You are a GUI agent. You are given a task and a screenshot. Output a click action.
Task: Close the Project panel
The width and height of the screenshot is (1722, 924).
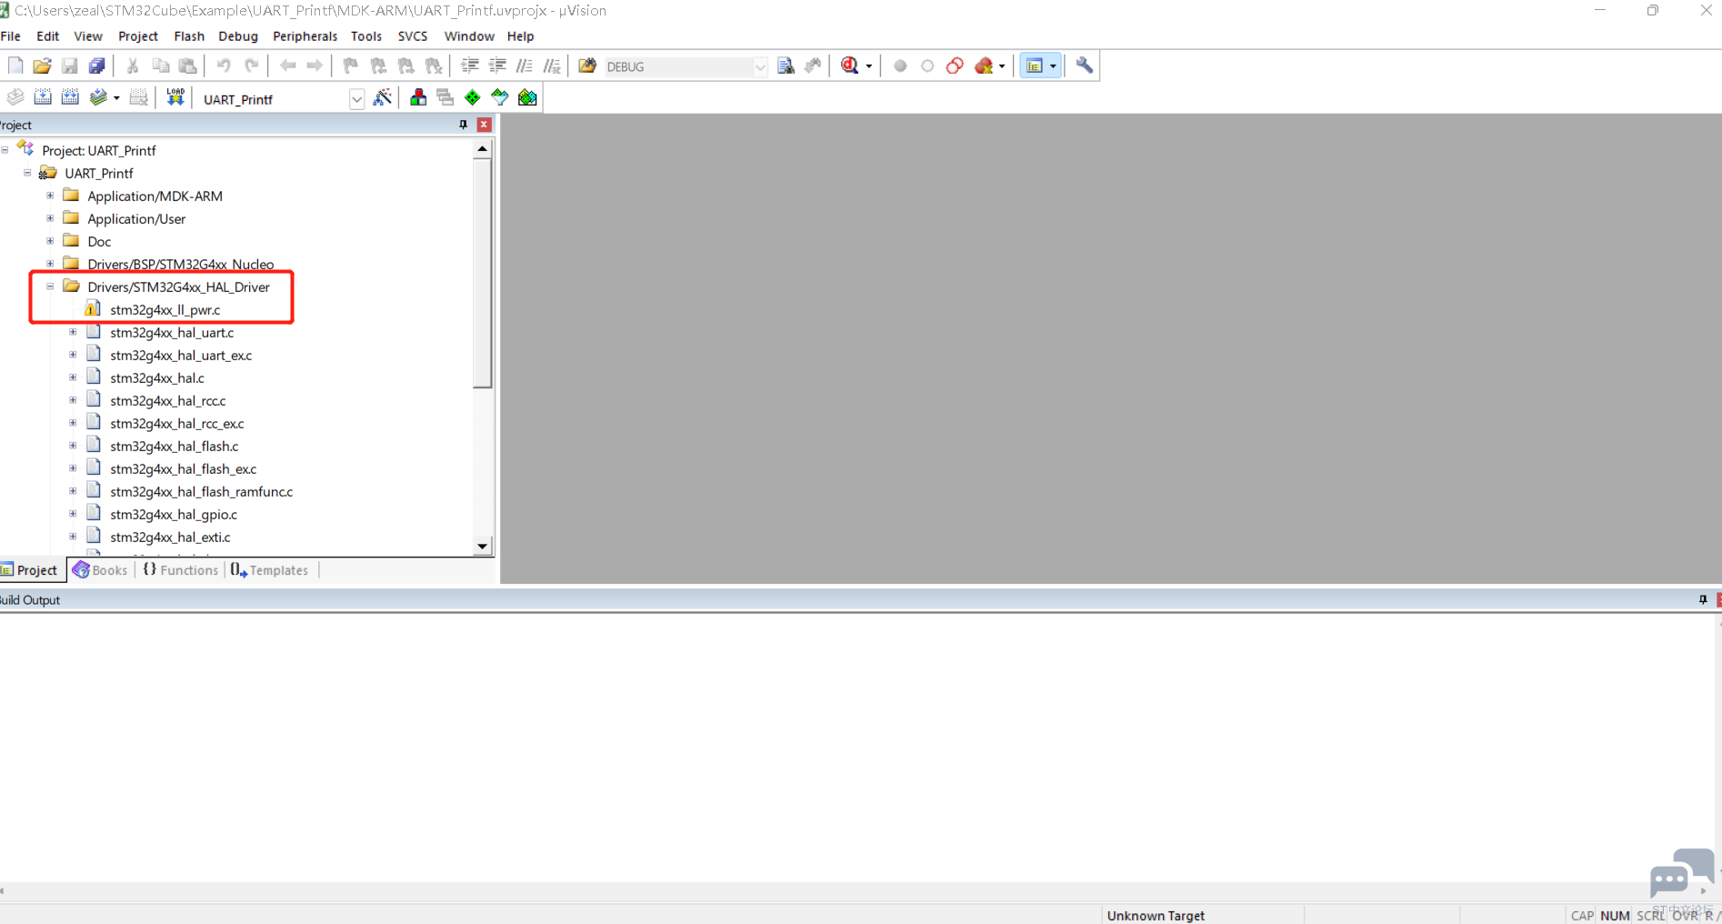tap(485, 125)
